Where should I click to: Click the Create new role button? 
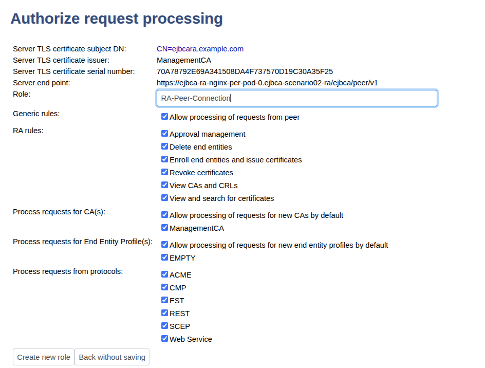tap(43, 357)
